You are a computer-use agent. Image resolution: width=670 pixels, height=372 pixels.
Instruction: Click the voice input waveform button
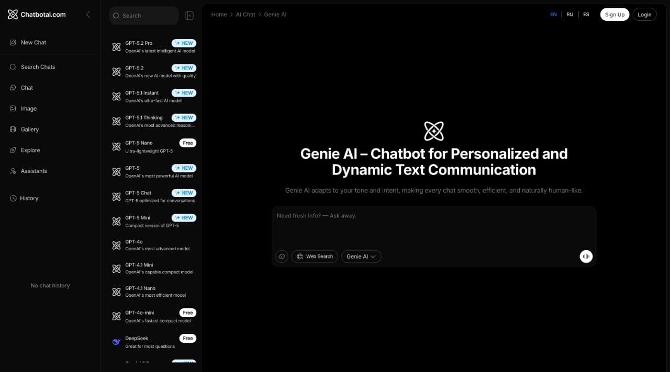[x=586, y=257]
